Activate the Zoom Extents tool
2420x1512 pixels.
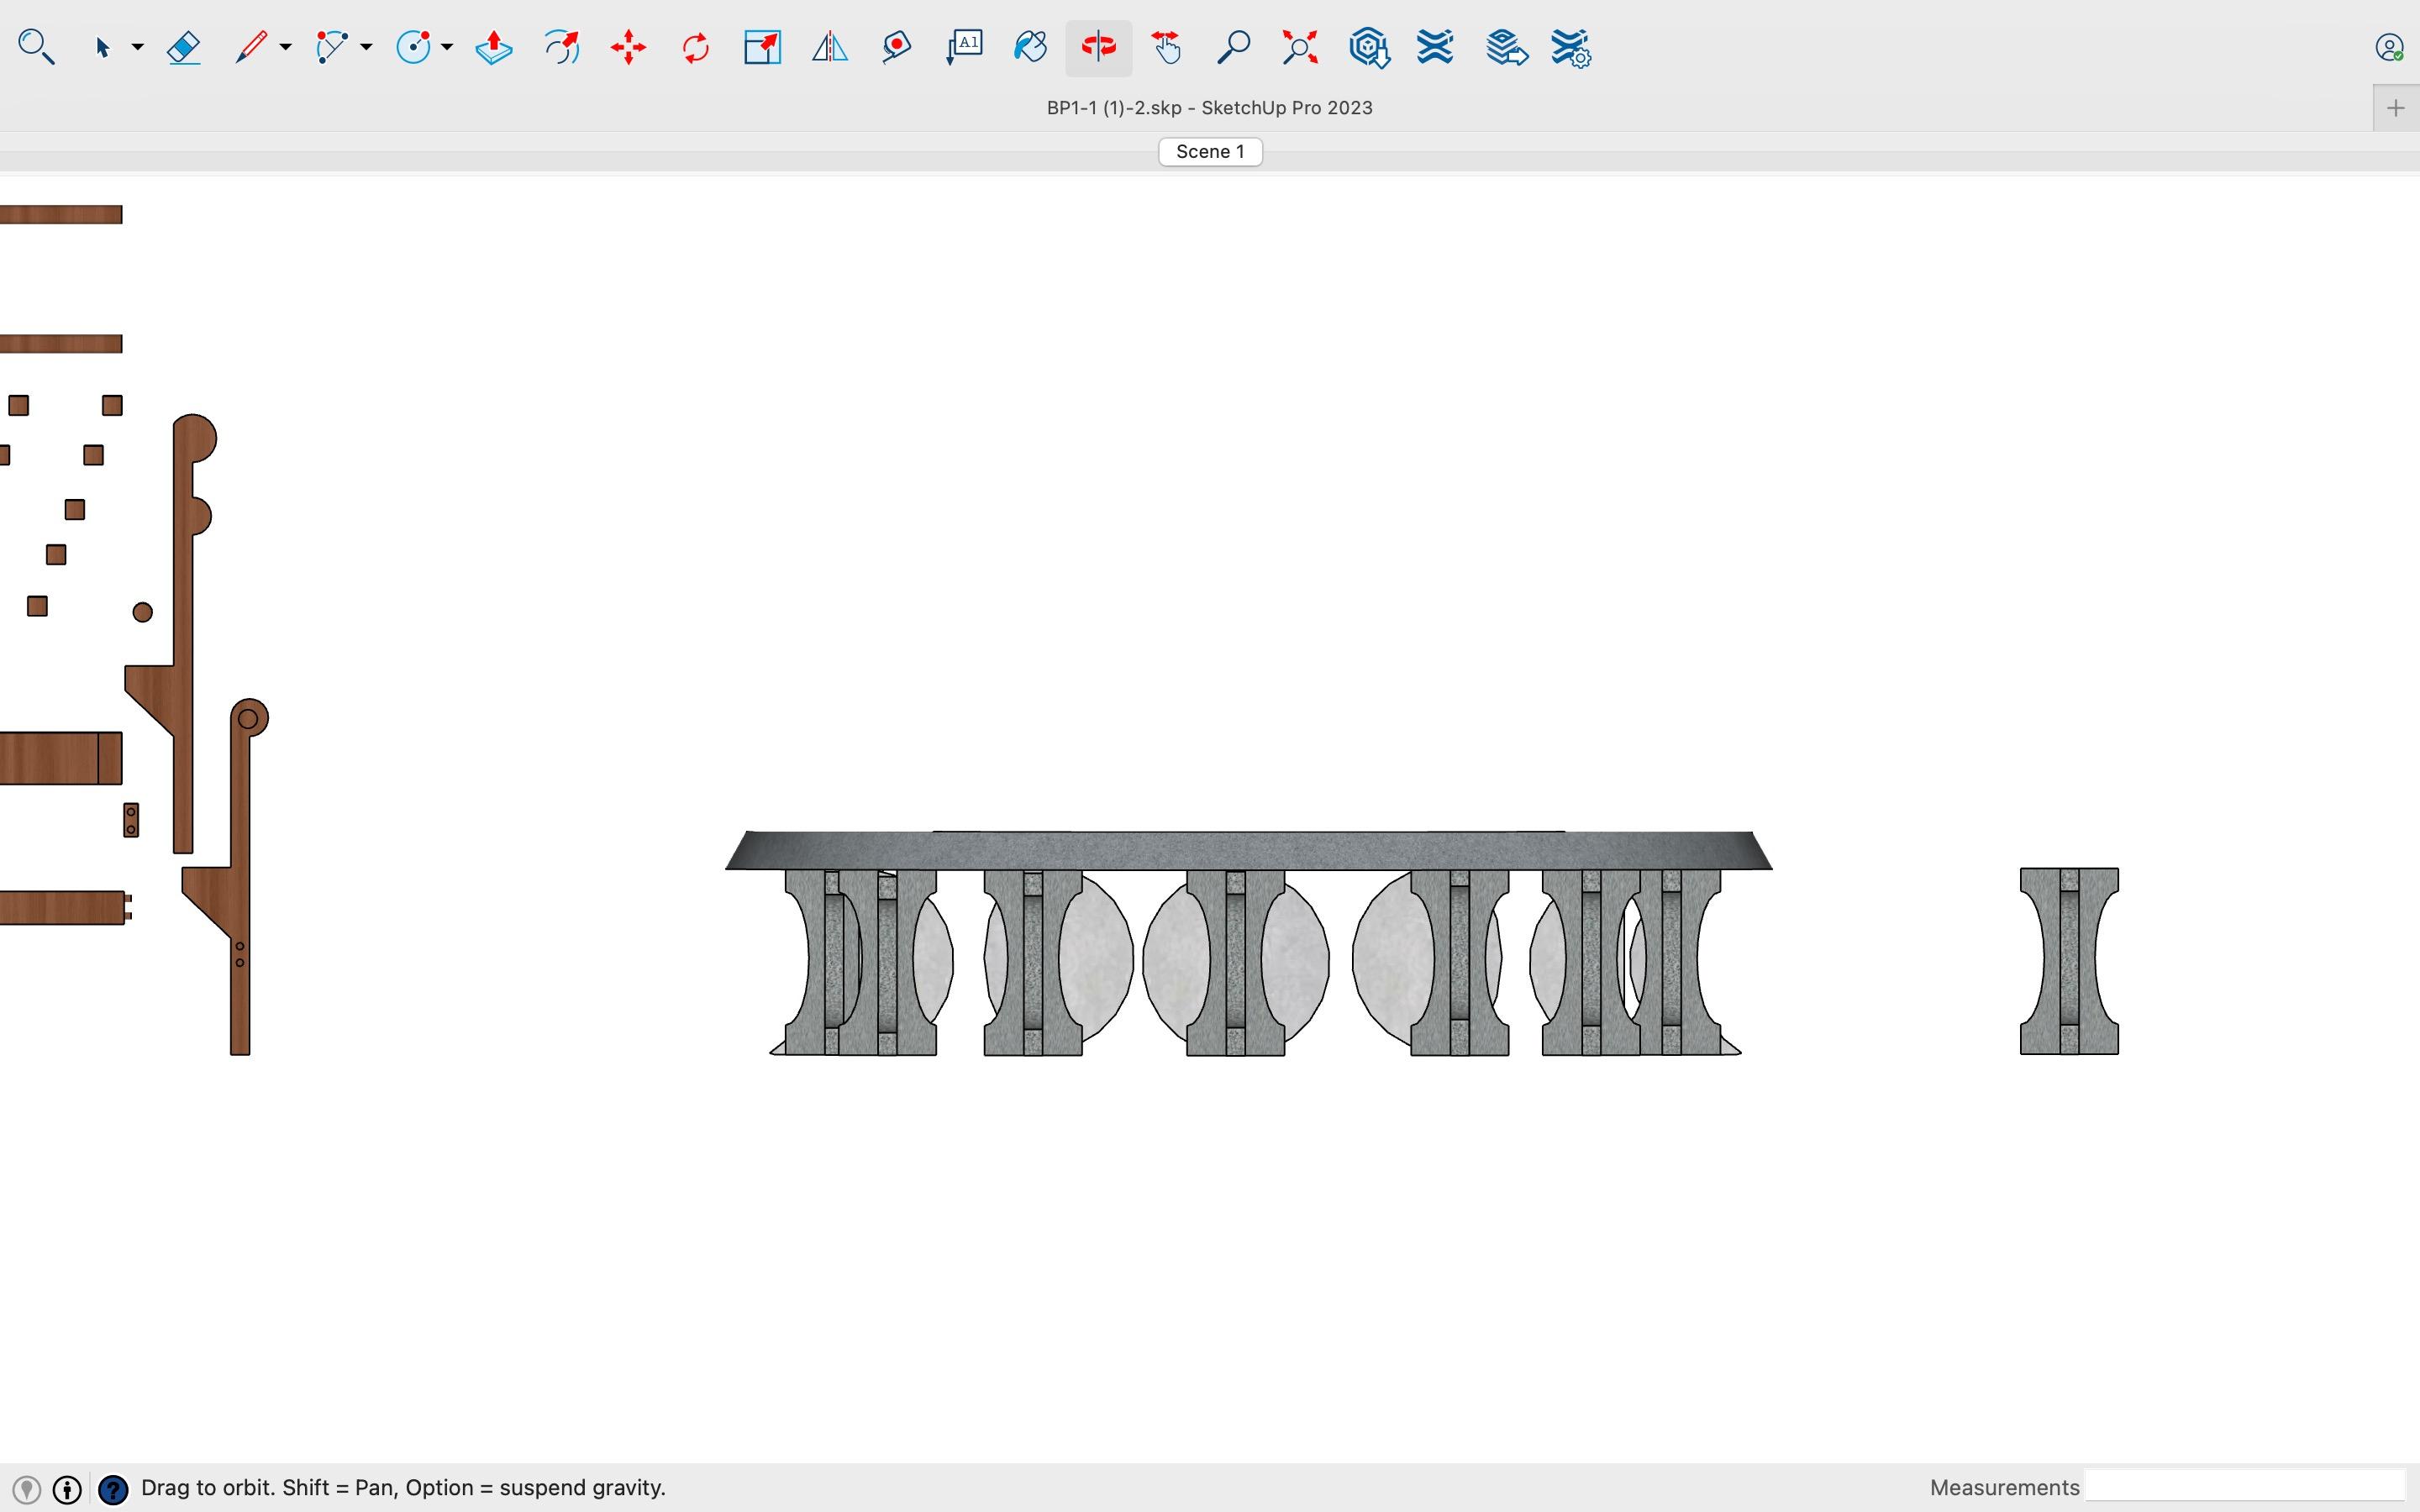coord(1300,47)
